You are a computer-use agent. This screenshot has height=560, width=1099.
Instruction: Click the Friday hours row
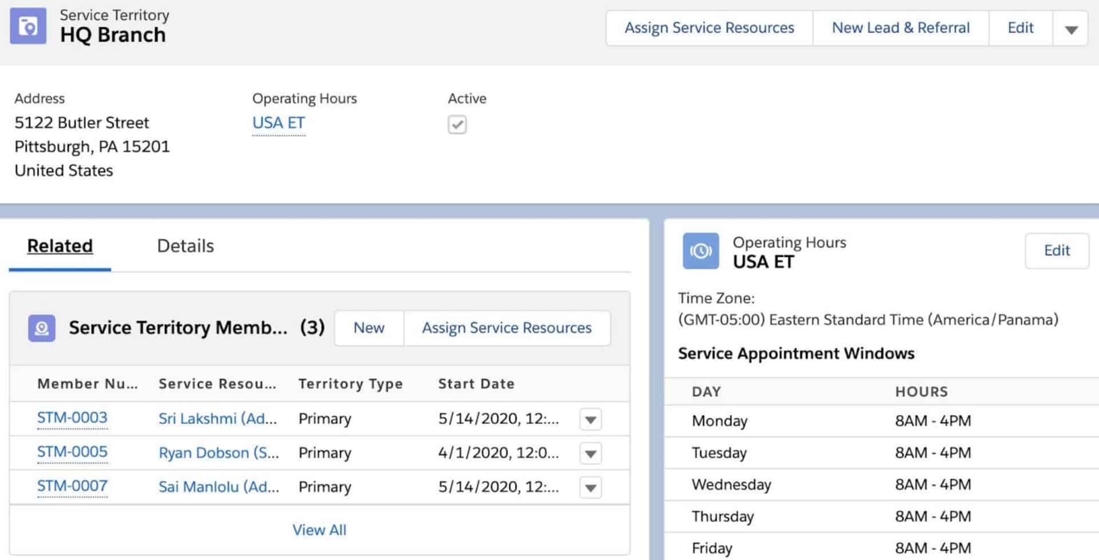tap(881, 548)
